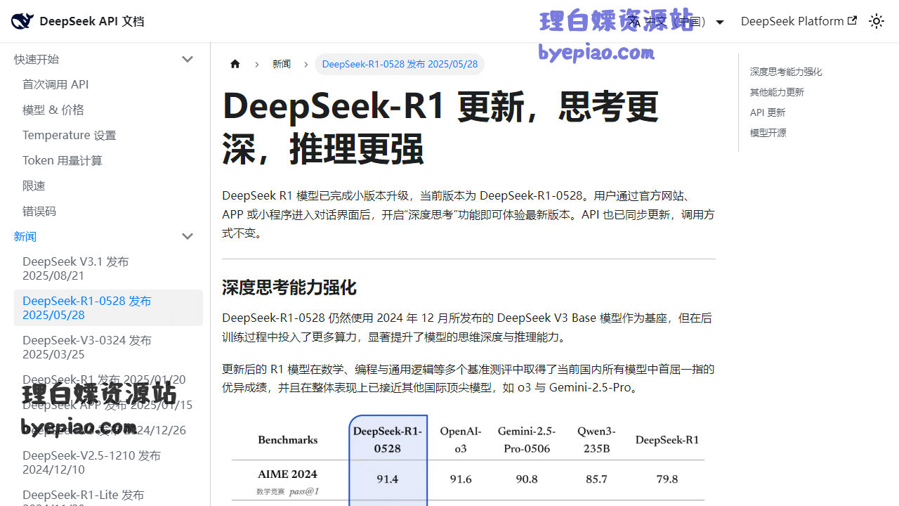Select the 新闻 sidebar category label
The image size is (899, 506).
point(25,236)
